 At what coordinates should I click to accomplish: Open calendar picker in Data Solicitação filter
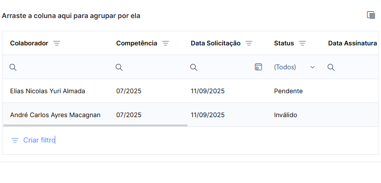pyautogui.click(x=258, y=67)
